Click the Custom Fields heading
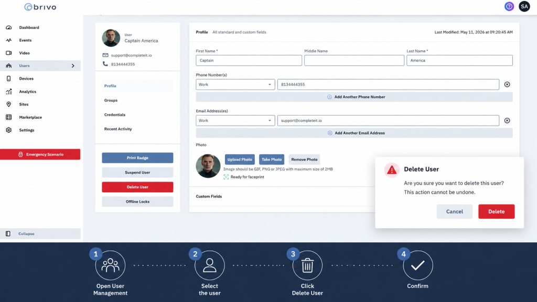The height and width of the screenshot is (302, 537). [x=209, y=196]
